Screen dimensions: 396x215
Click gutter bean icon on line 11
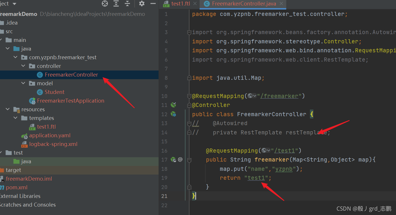pyautogui.click(x=173, y=105)
